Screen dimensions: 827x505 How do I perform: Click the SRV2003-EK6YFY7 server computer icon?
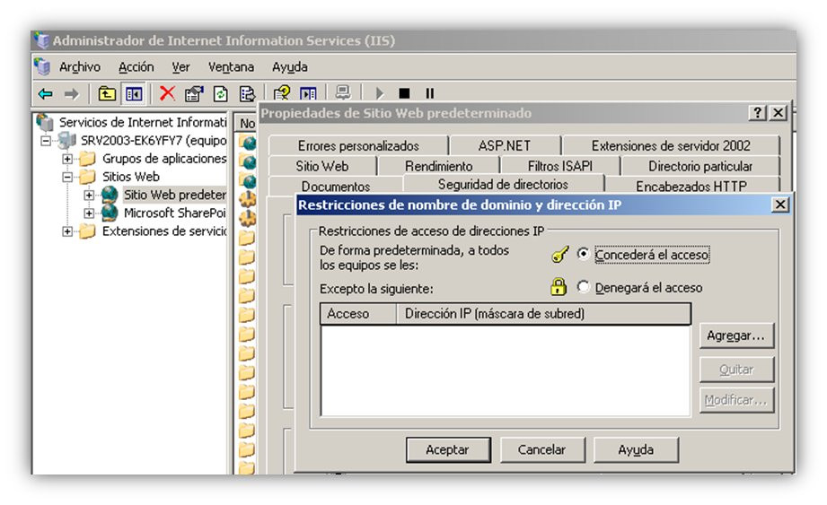[x=67, y=141]
